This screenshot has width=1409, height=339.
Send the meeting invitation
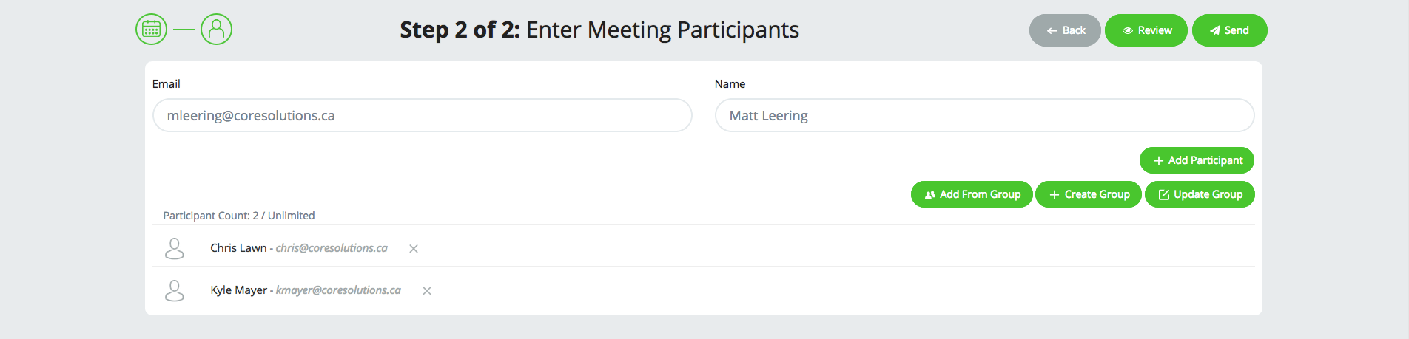pos(1229,30)
